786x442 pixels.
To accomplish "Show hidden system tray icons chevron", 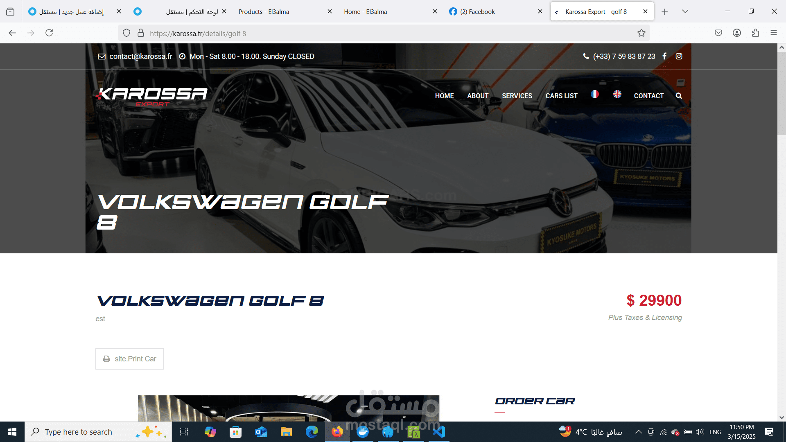I will (638, 432).
